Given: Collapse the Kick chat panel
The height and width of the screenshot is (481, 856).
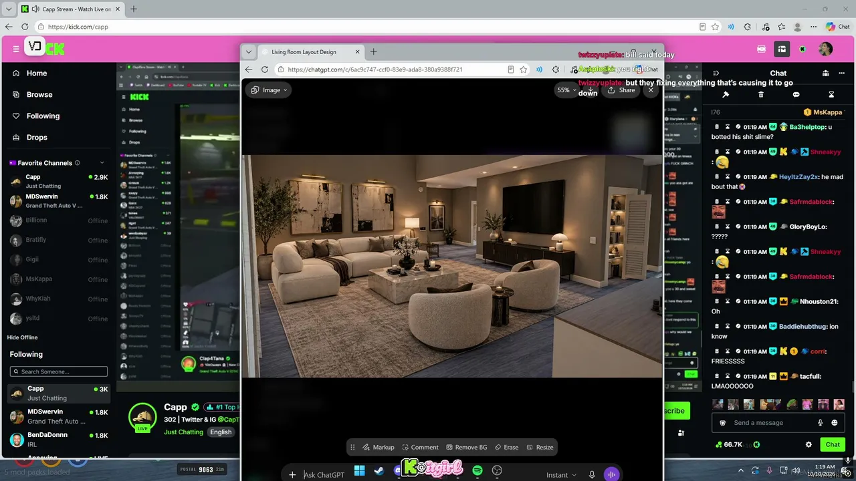Looking at the screenshot, I should (716, 73).
